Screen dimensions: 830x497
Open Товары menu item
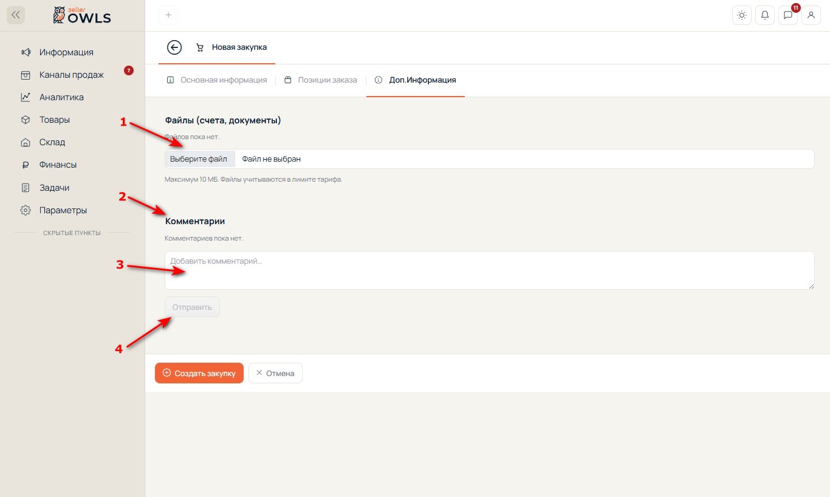click(55, 120)
